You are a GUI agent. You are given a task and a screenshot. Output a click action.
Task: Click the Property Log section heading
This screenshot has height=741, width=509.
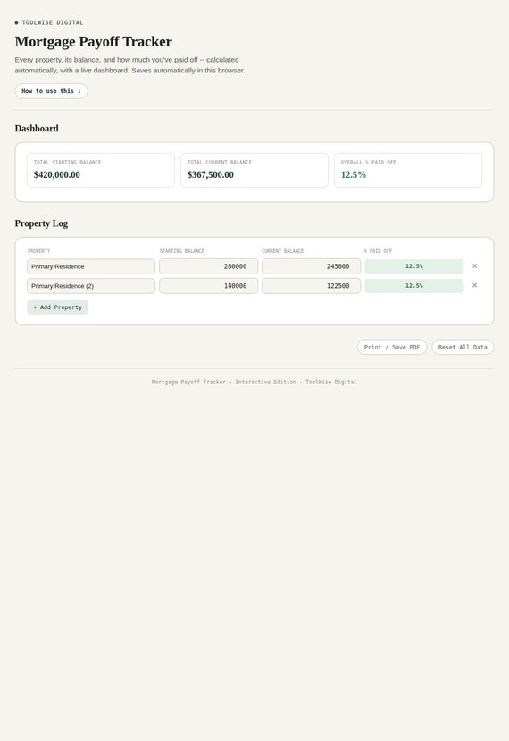pos(41,223)
